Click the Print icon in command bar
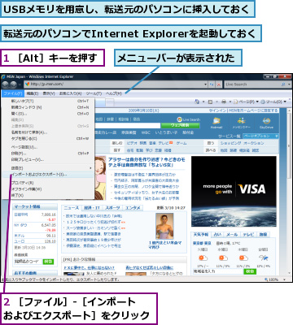293x325 pixels. pos(224,102)
